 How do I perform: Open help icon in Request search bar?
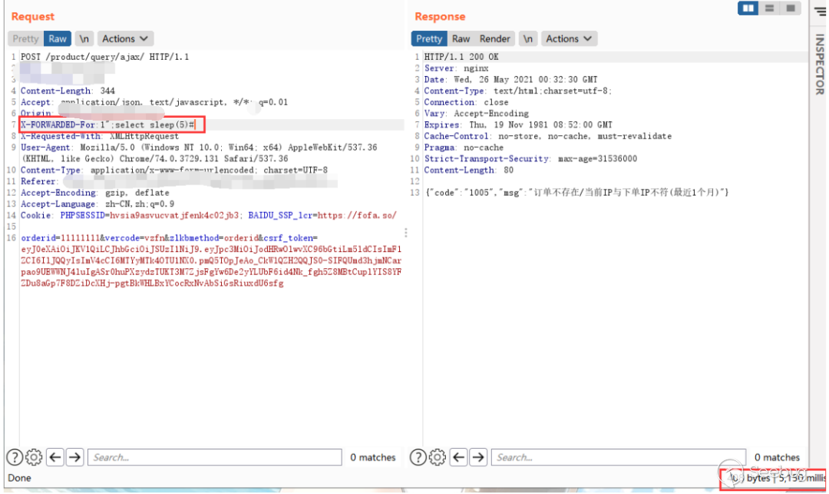click(x=14, y=457)
